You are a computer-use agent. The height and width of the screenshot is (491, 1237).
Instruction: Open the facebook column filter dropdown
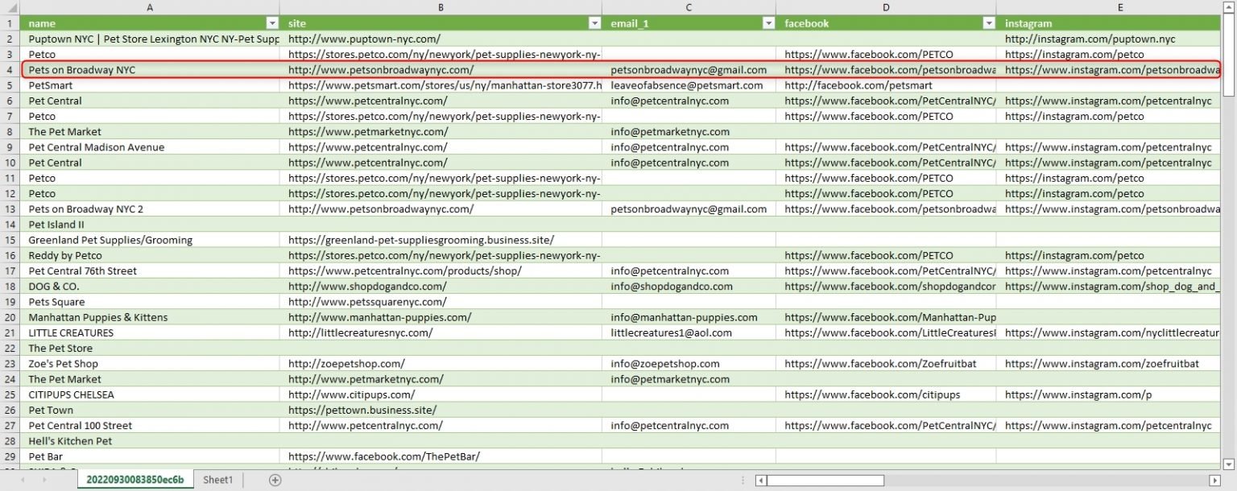[989, 23]
